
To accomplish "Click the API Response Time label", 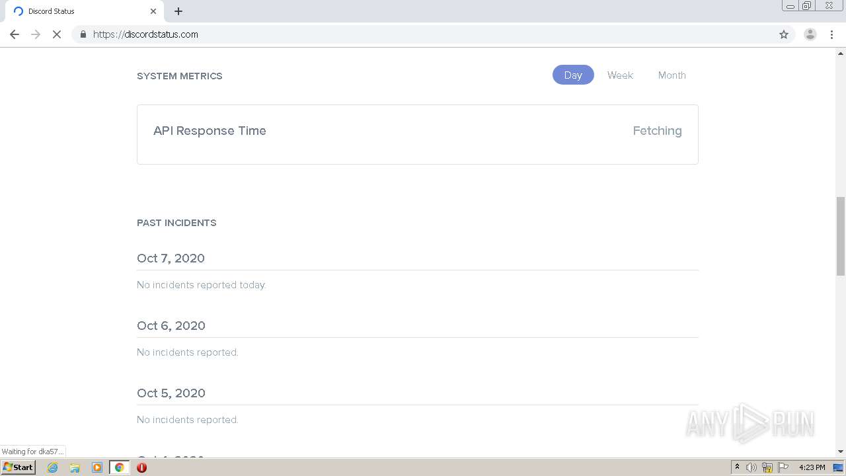I will coord(210,131).
